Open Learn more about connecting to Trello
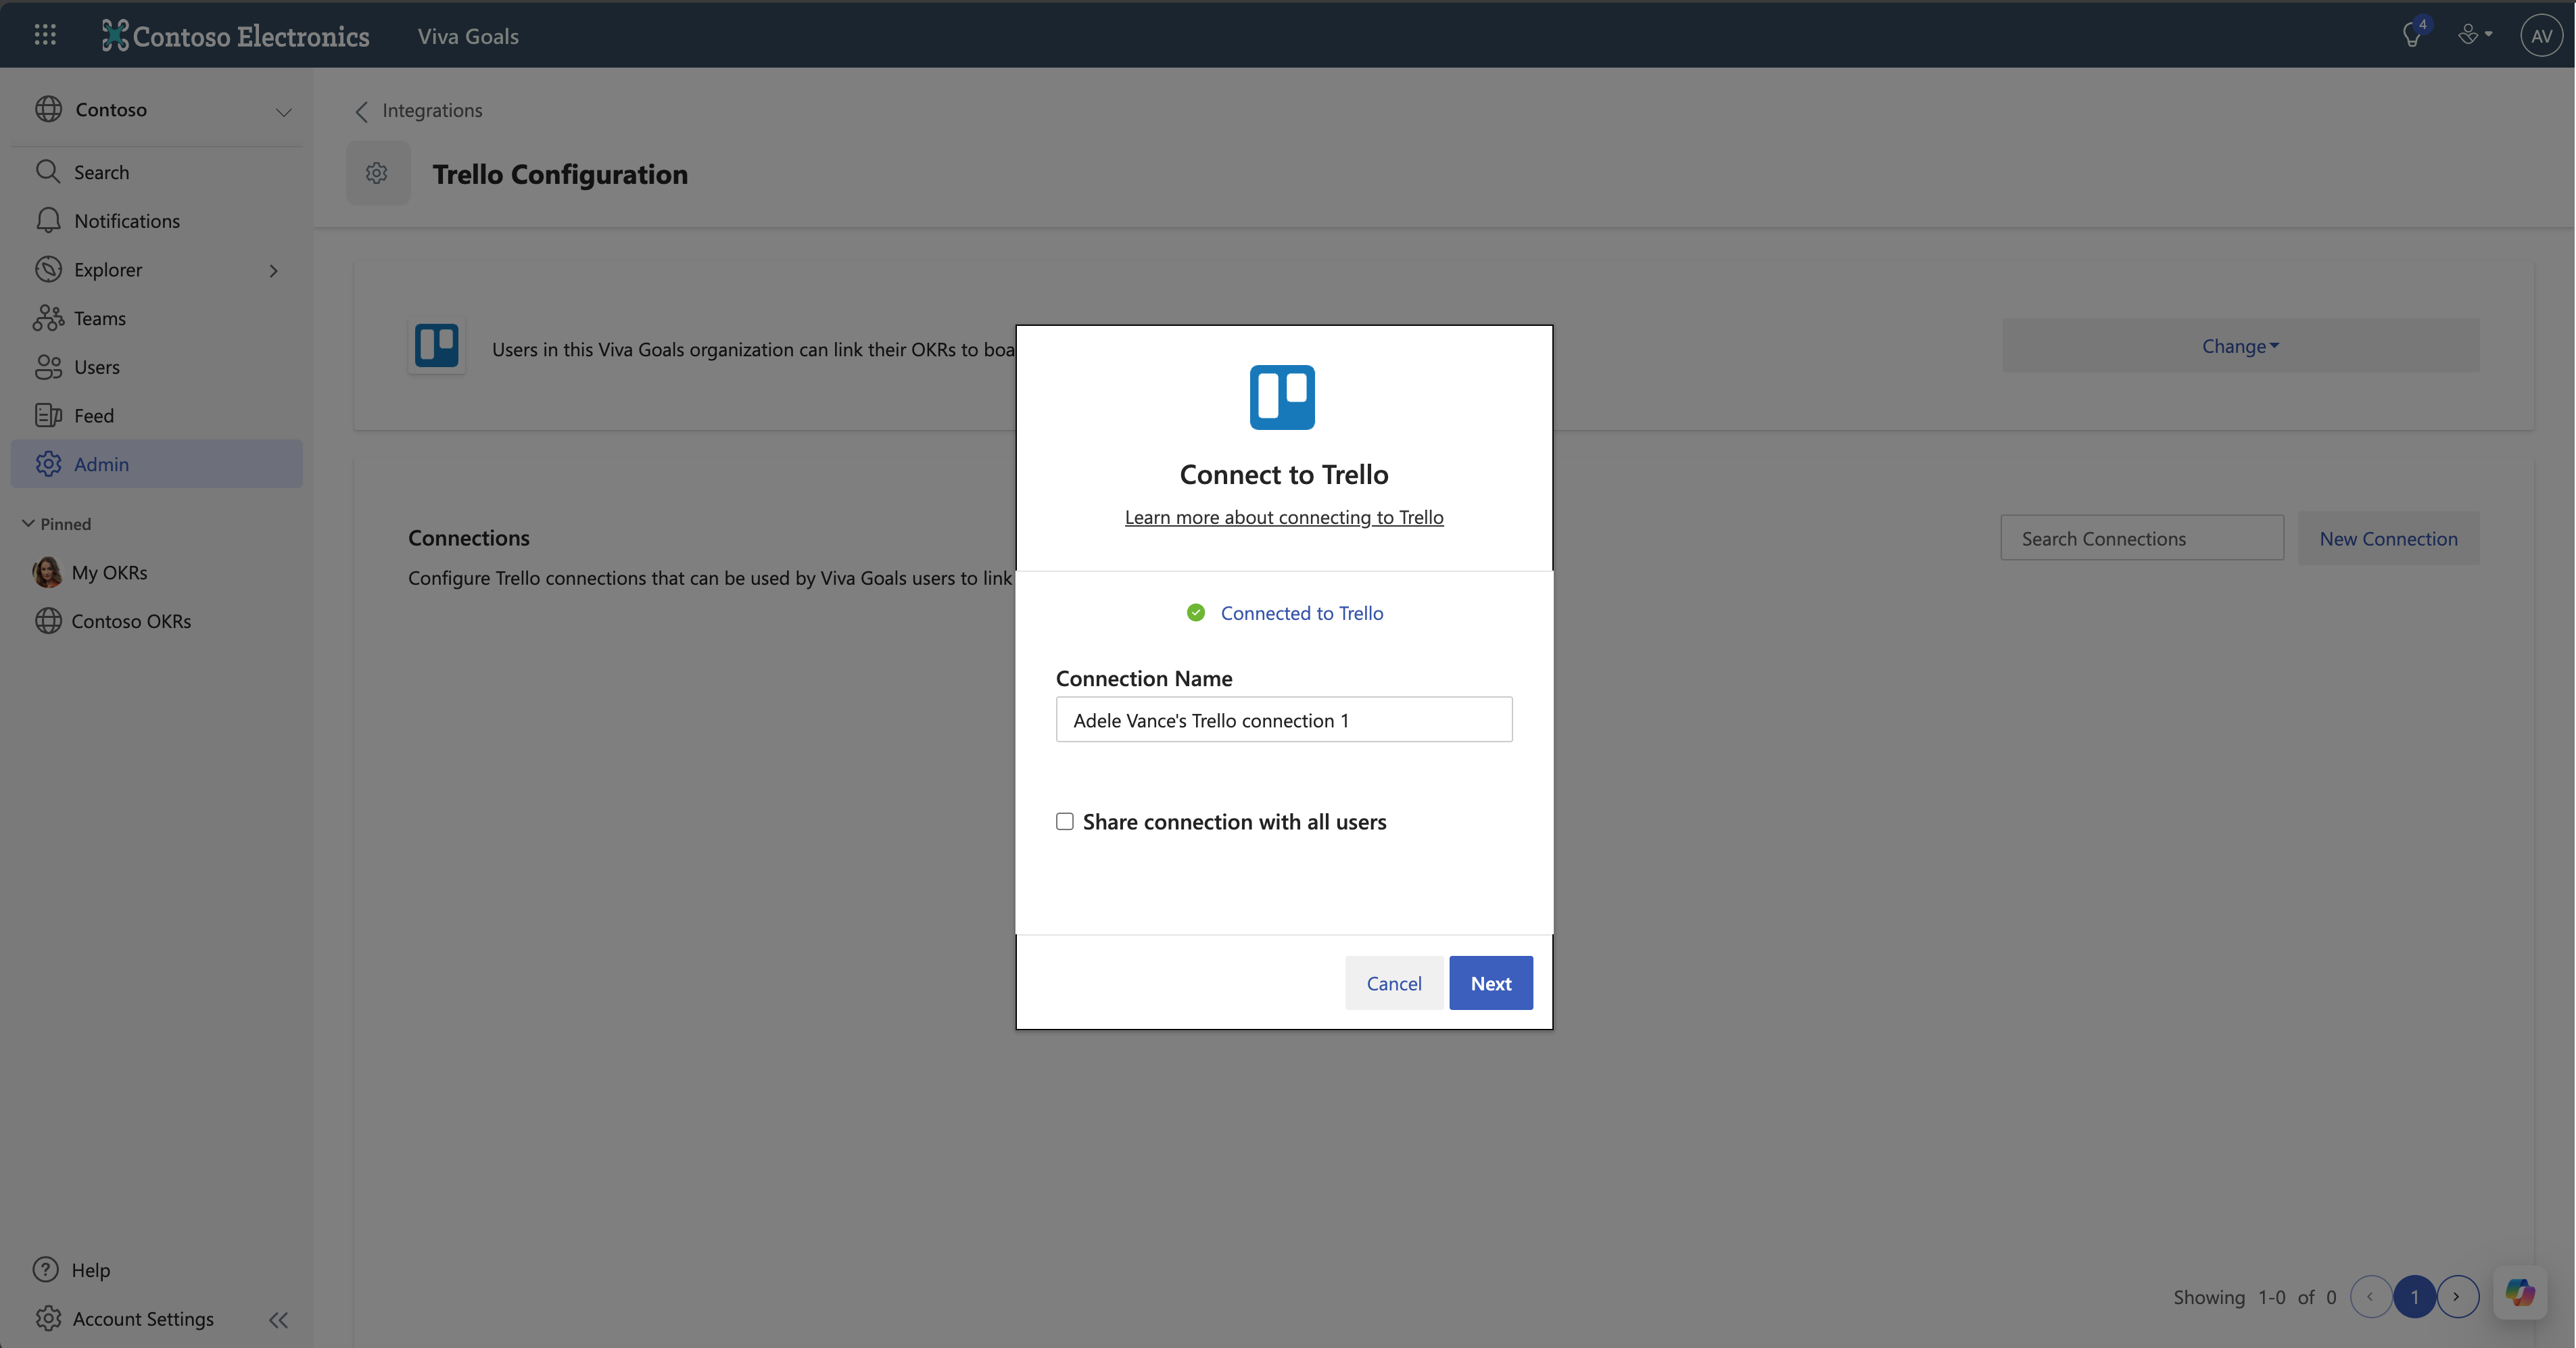The width and height of the screenshot is (2576, 1348). (1283, 517)
